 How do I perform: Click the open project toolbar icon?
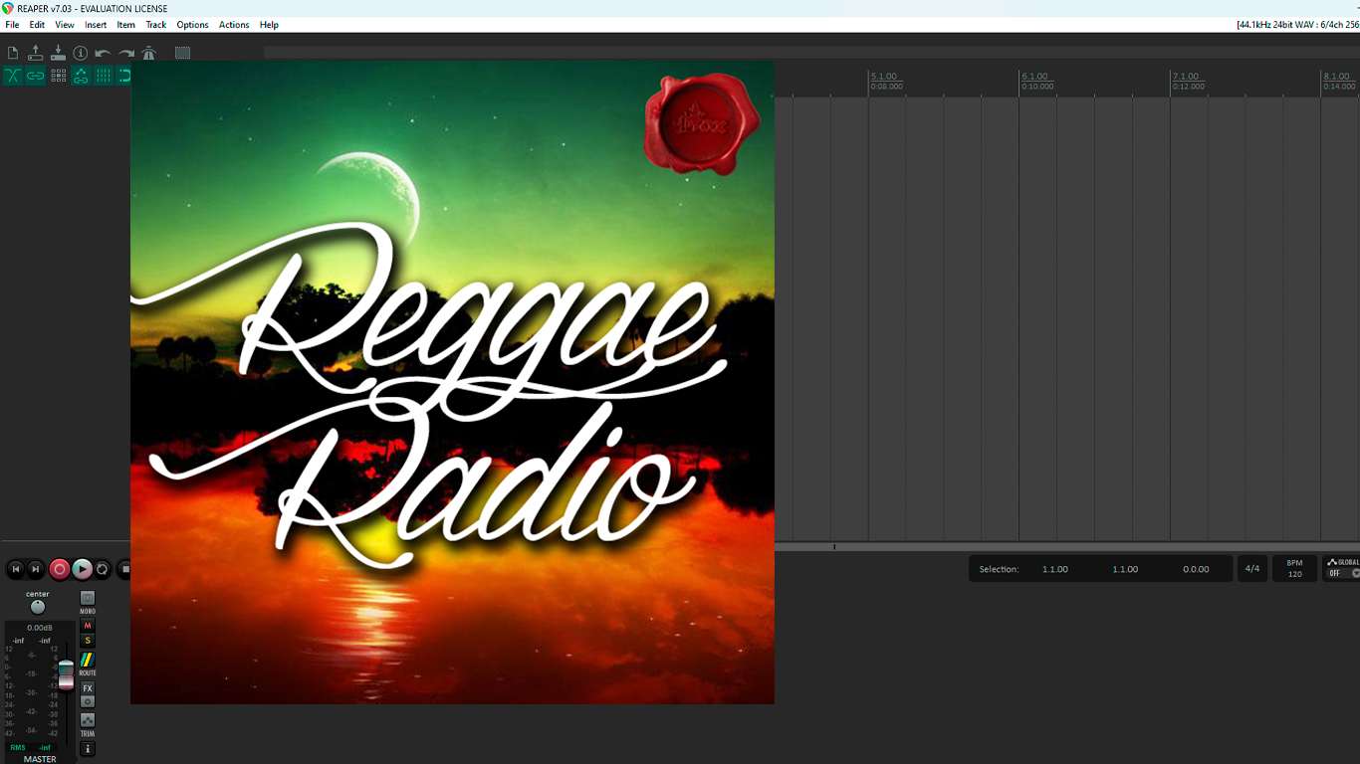point(36,53)
